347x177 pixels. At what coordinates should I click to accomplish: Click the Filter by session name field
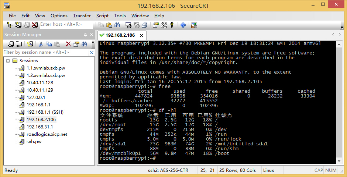pyautogui.click(x=45, y=52)
